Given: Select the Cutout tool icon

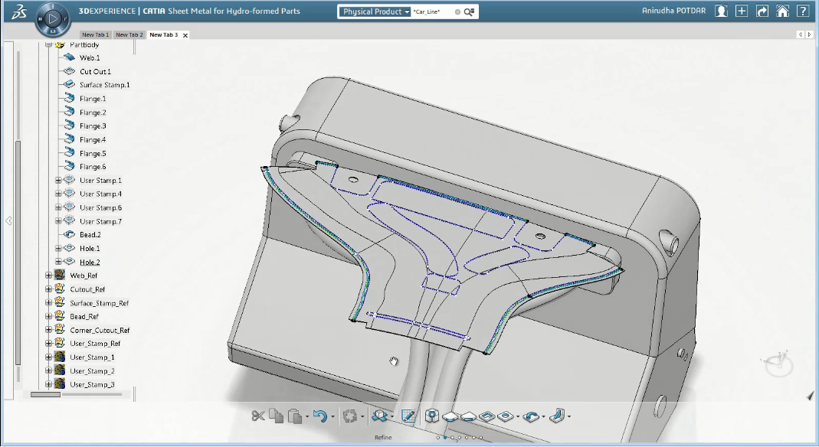Looking at the screenshot, I should coord(486,416).
